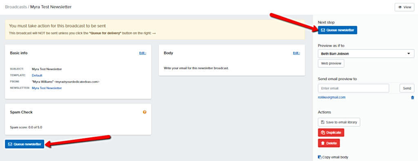Open Spam Check help question icon

pyautogui.click(x=145, y=112)
